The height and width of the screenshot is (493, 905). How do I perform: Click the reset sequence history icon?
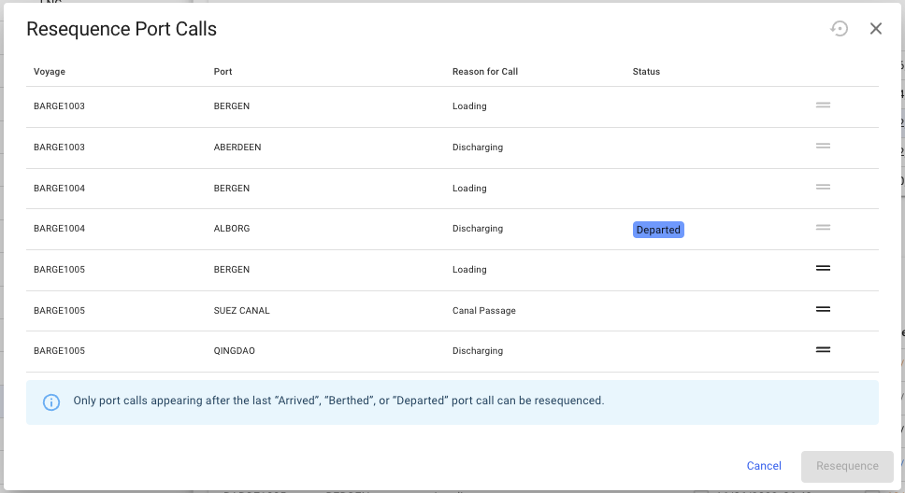840,29
